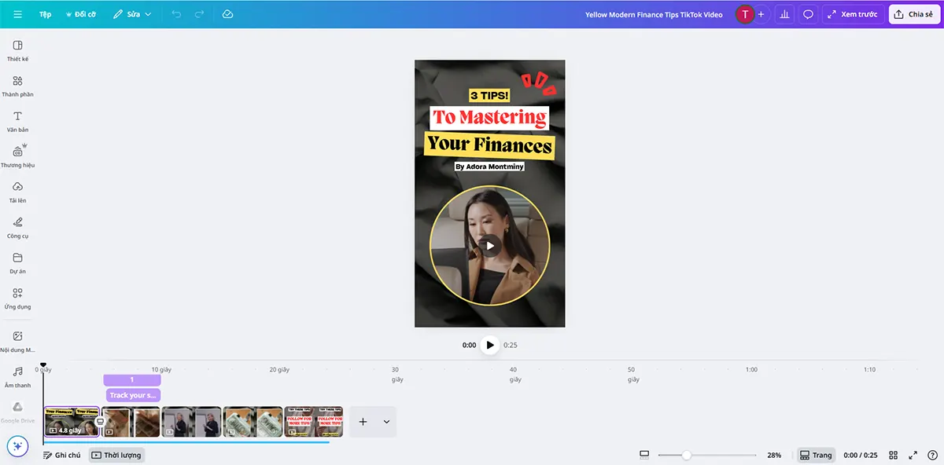This screenshot has width=944, height=465.
Task: Click the redo arrow
Action: (199, 14)
